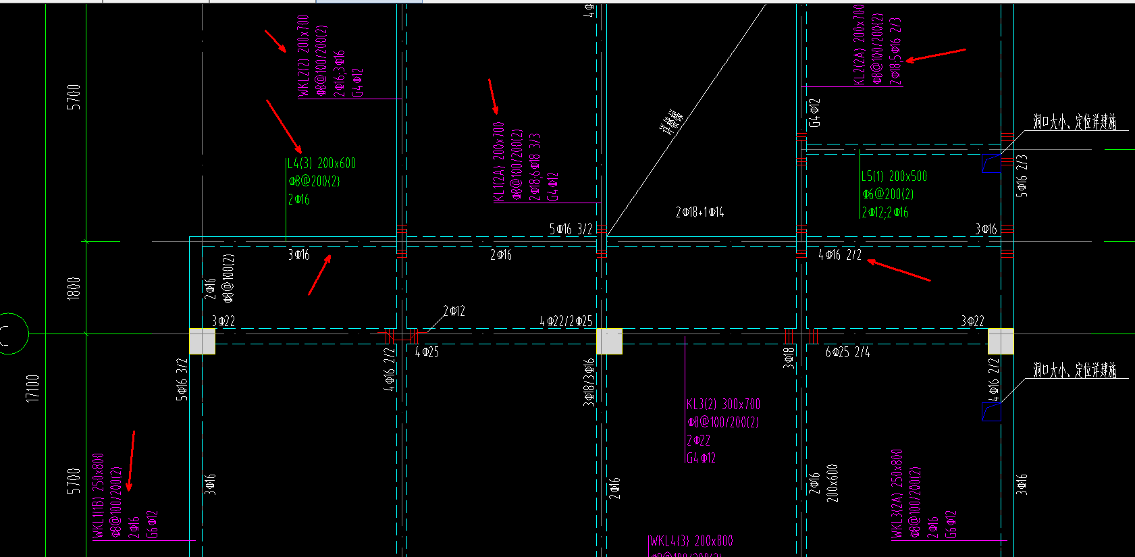Pick the '6Φ25 2/4' rebar annotation

[847, 352]
